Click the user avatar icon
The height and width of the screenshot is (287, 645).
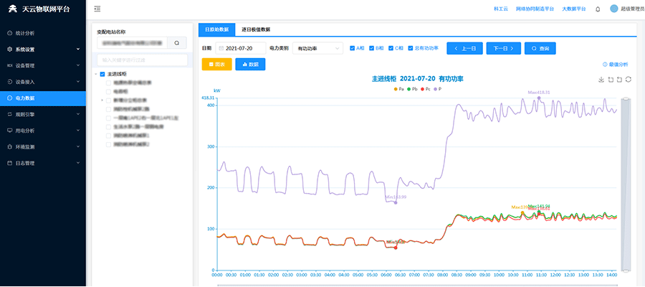(613, 9)
